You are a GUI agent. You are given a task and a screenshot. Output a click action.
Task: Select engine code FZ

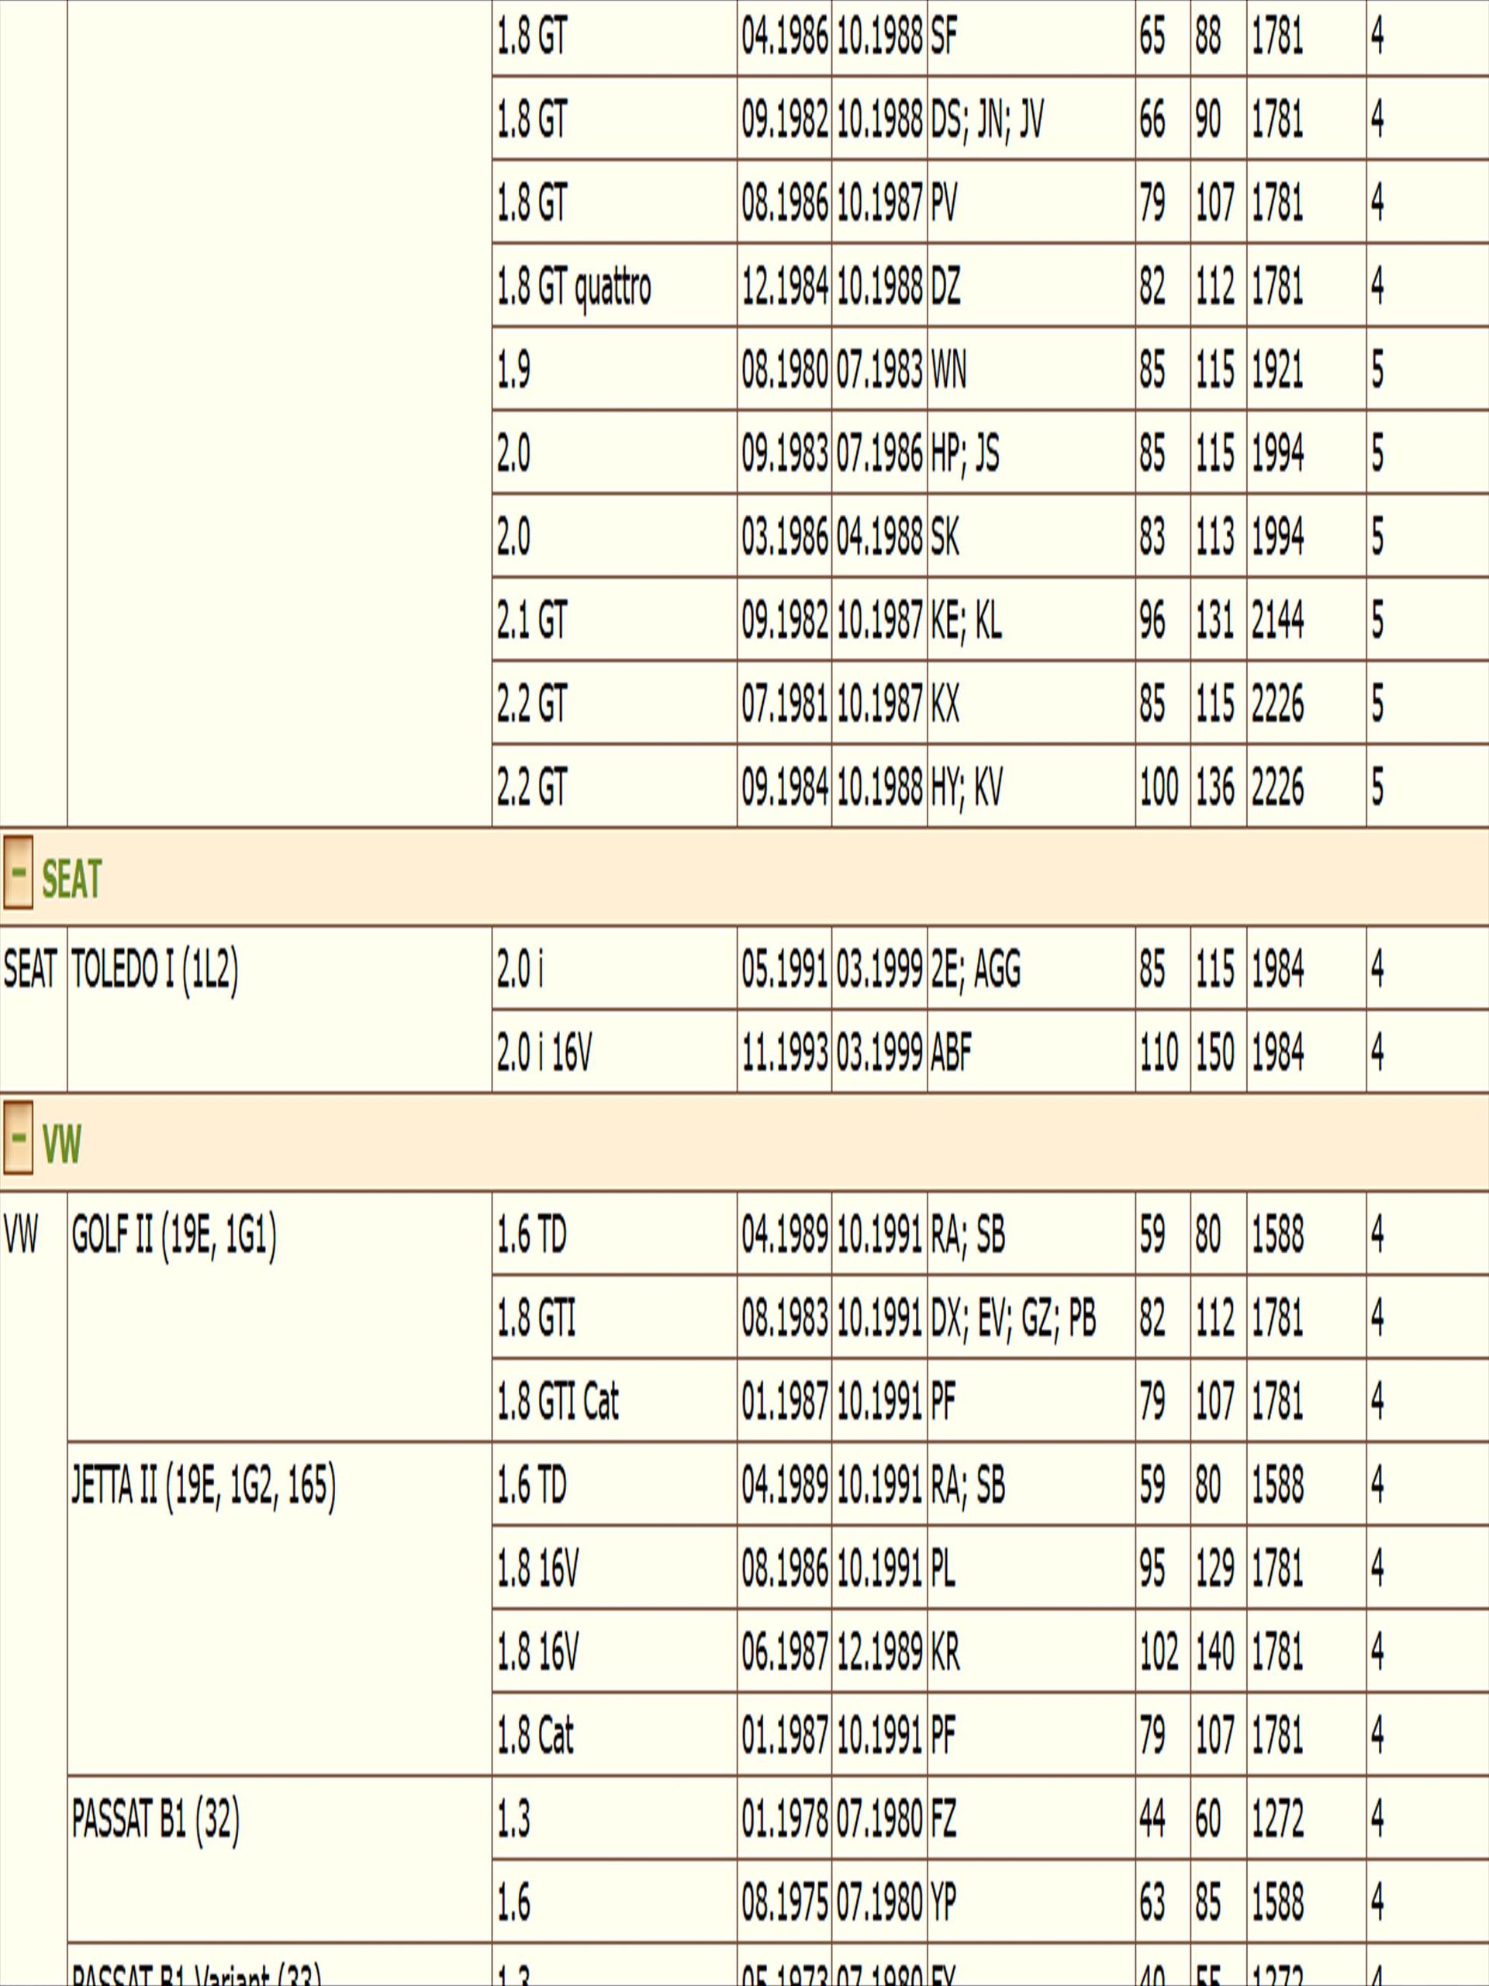[1031, 1817]
